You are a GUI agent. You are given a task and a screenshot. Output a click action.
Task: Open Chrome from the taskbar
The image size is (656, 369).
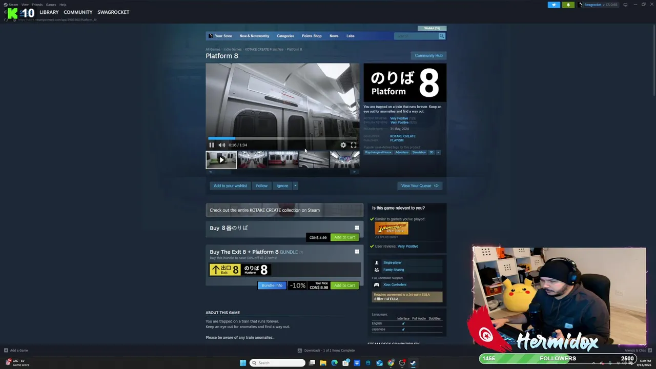391,363
